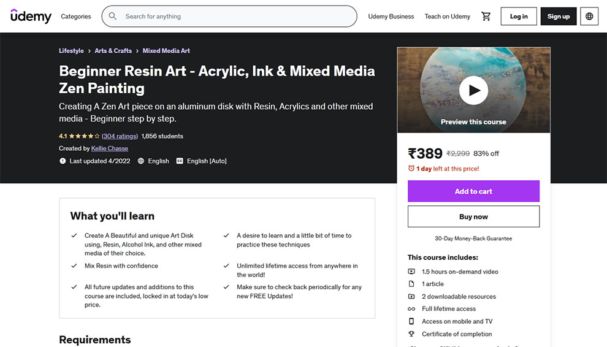Play the course preview video
The width and height of the screenshot is (607, 347).
[x=473, y=90]
